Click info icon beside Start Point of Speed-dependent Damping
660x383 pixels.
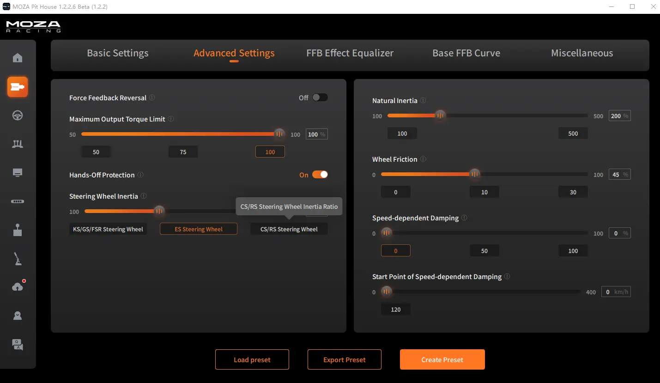point(507,277)
